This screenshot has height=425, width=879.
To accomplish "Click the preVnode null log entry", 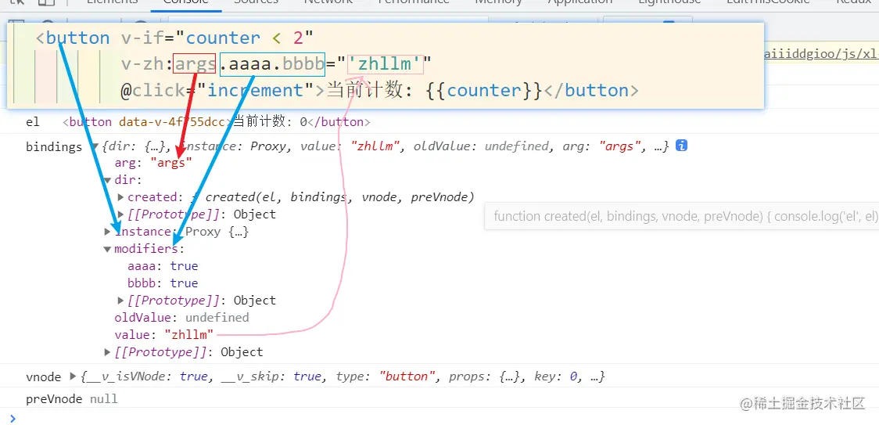I will click(72, 399).
